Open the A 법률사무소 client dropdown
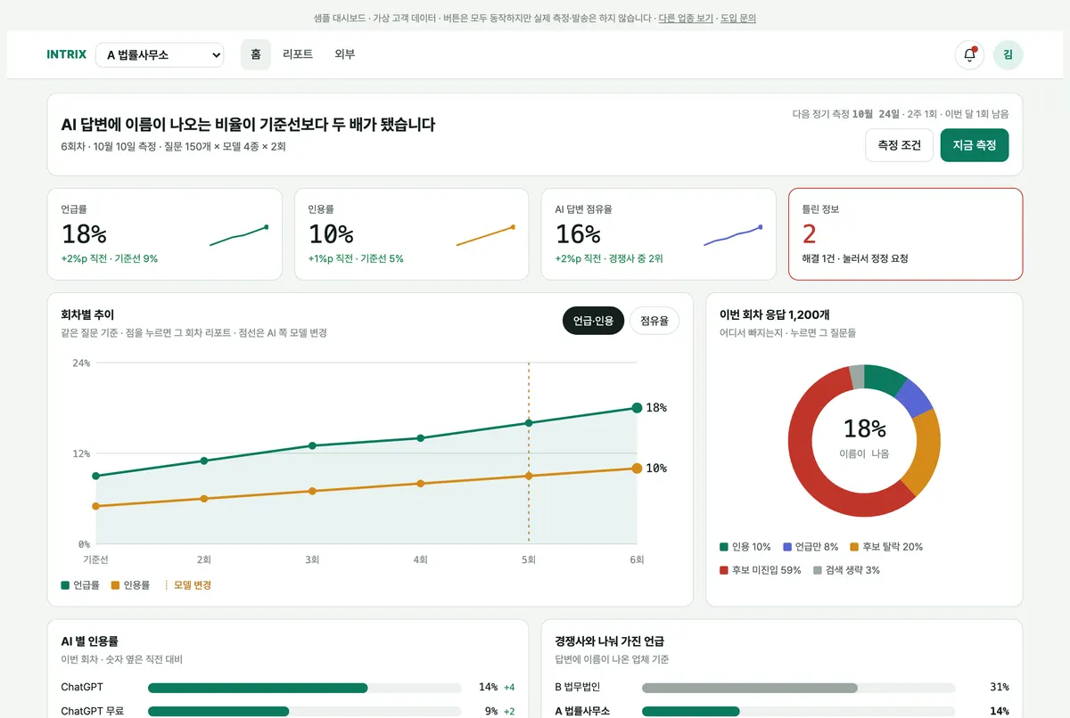Viewport: 1070px width, 718px height. pos(160,55)
